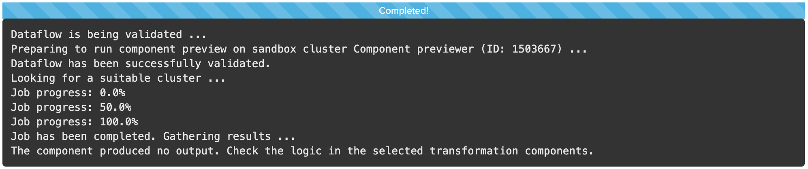This screenshot has width=808, height=169.
Task: Click the "Looking for a suitable cluster" line
Action: click(x=118, y=78)
